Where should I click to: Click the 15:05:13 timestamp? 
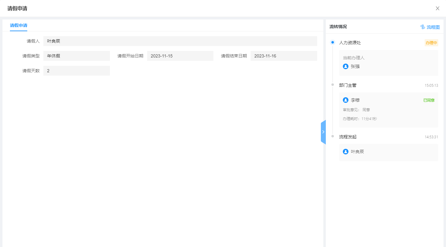[431, 86]
